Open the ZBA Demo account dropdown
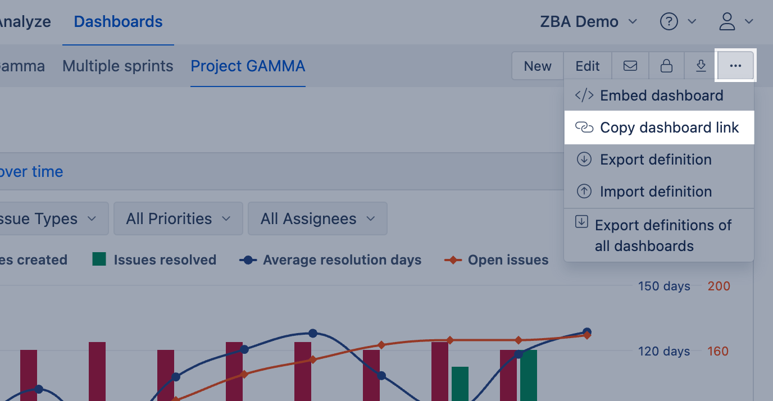The width and height of the screenshot is (773, 401). (588, 22)
